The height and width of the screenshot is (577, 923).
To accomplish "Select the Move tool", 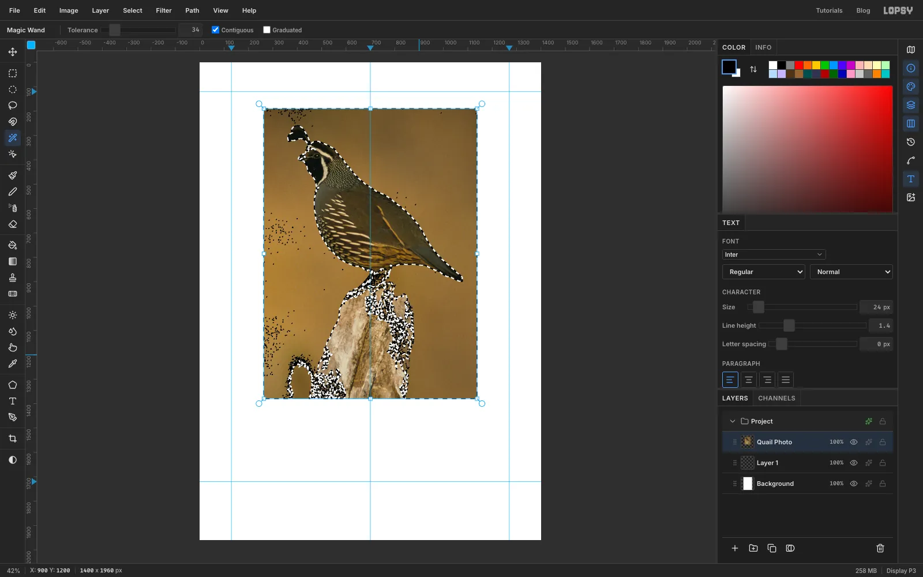I will (13, 52).
